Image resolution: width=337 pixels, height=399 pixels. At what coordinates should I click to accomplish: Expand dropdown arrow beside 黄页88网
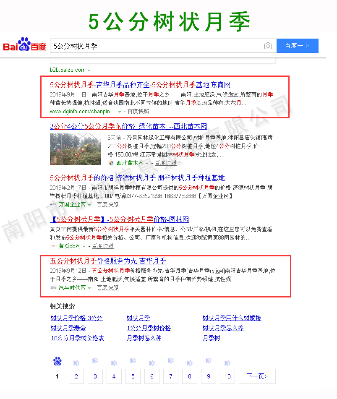pyautogui.click(x=84, y=246)
